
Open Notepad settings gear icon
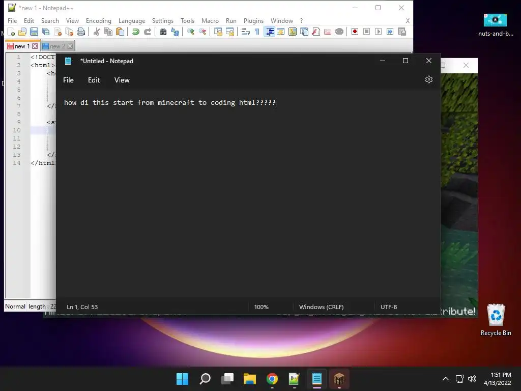(429, 79)
